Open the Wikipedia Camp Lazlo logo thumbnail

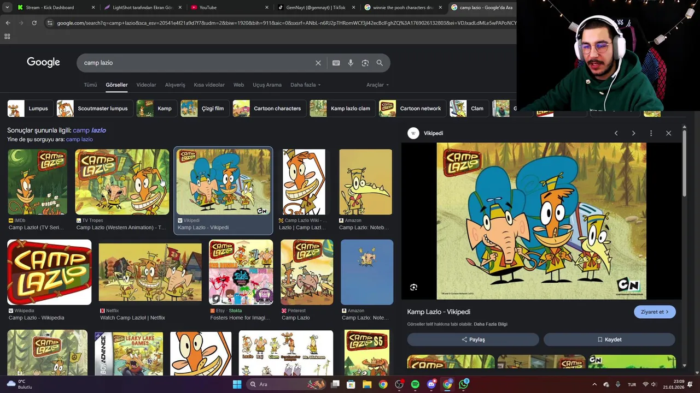(x=49, y=272)
